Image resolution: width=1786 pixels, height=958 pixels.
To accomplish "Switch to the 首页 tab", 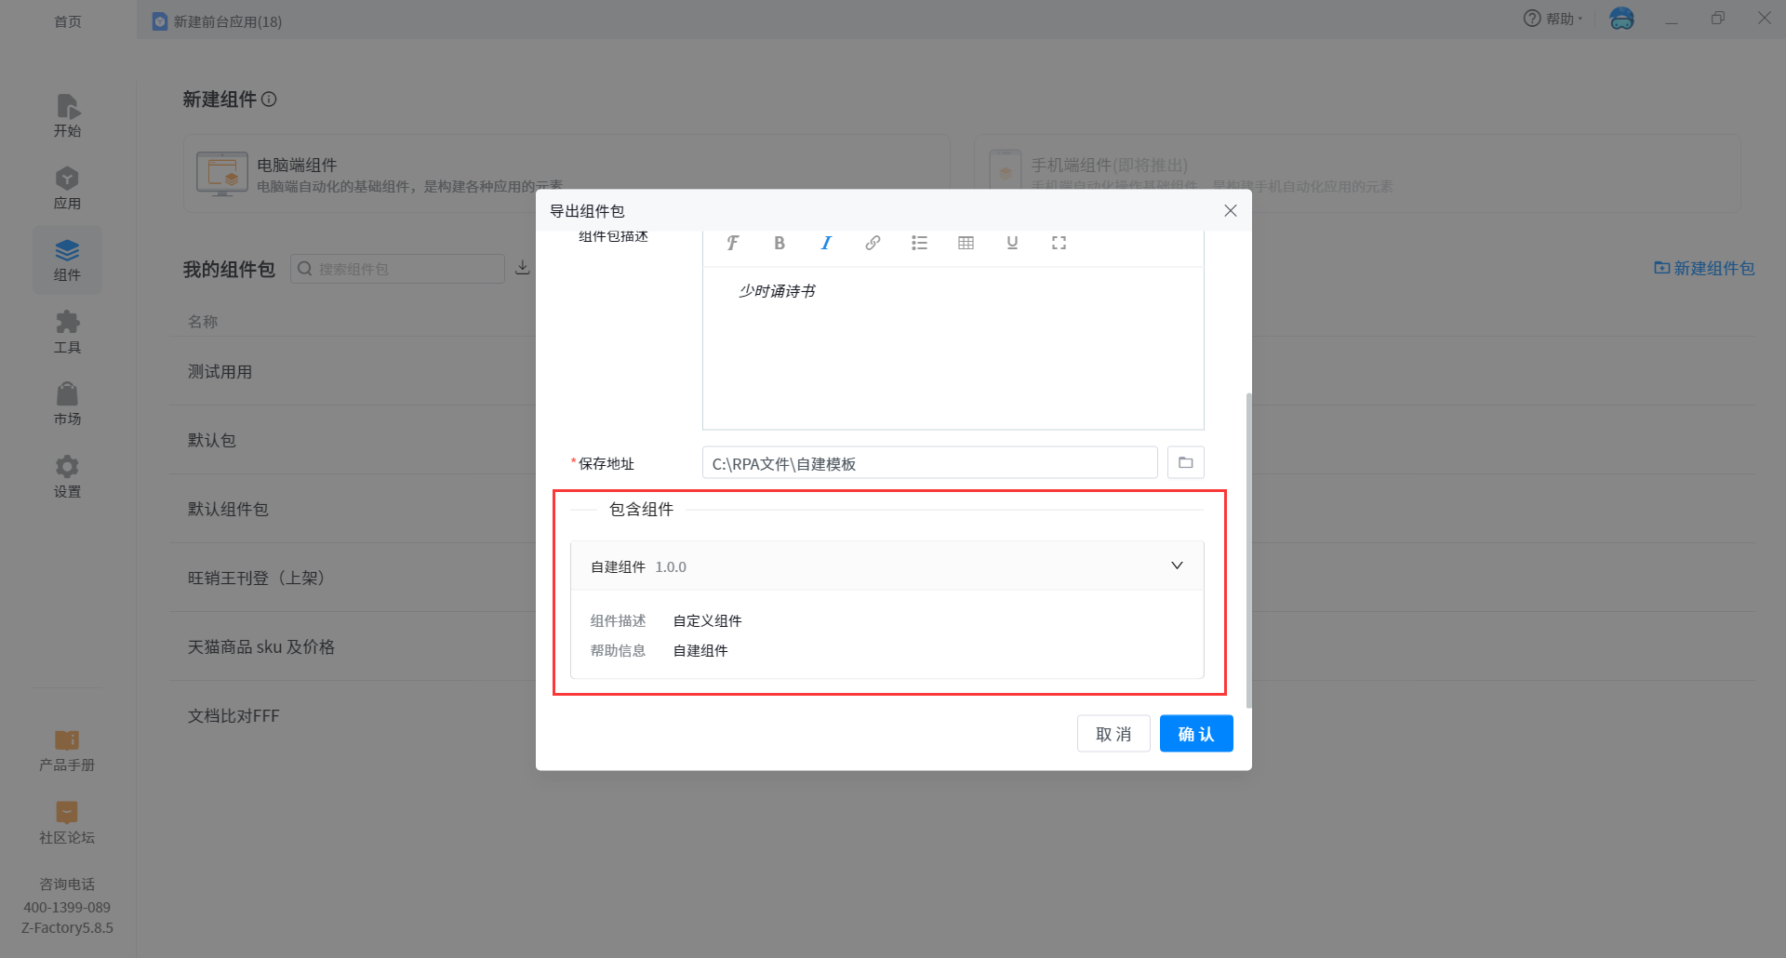I will [68, 20].
